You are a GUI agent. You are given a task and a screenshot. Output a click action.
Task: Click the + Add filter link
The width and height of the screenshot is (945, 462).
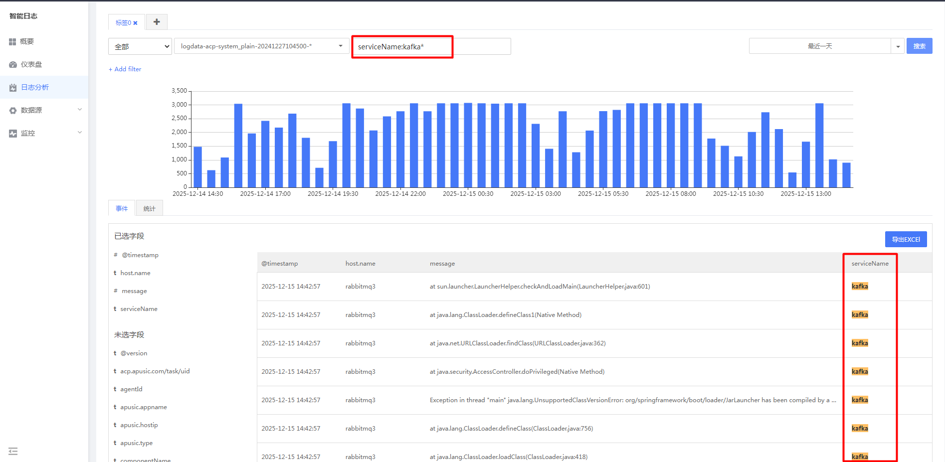click(125, 69)
